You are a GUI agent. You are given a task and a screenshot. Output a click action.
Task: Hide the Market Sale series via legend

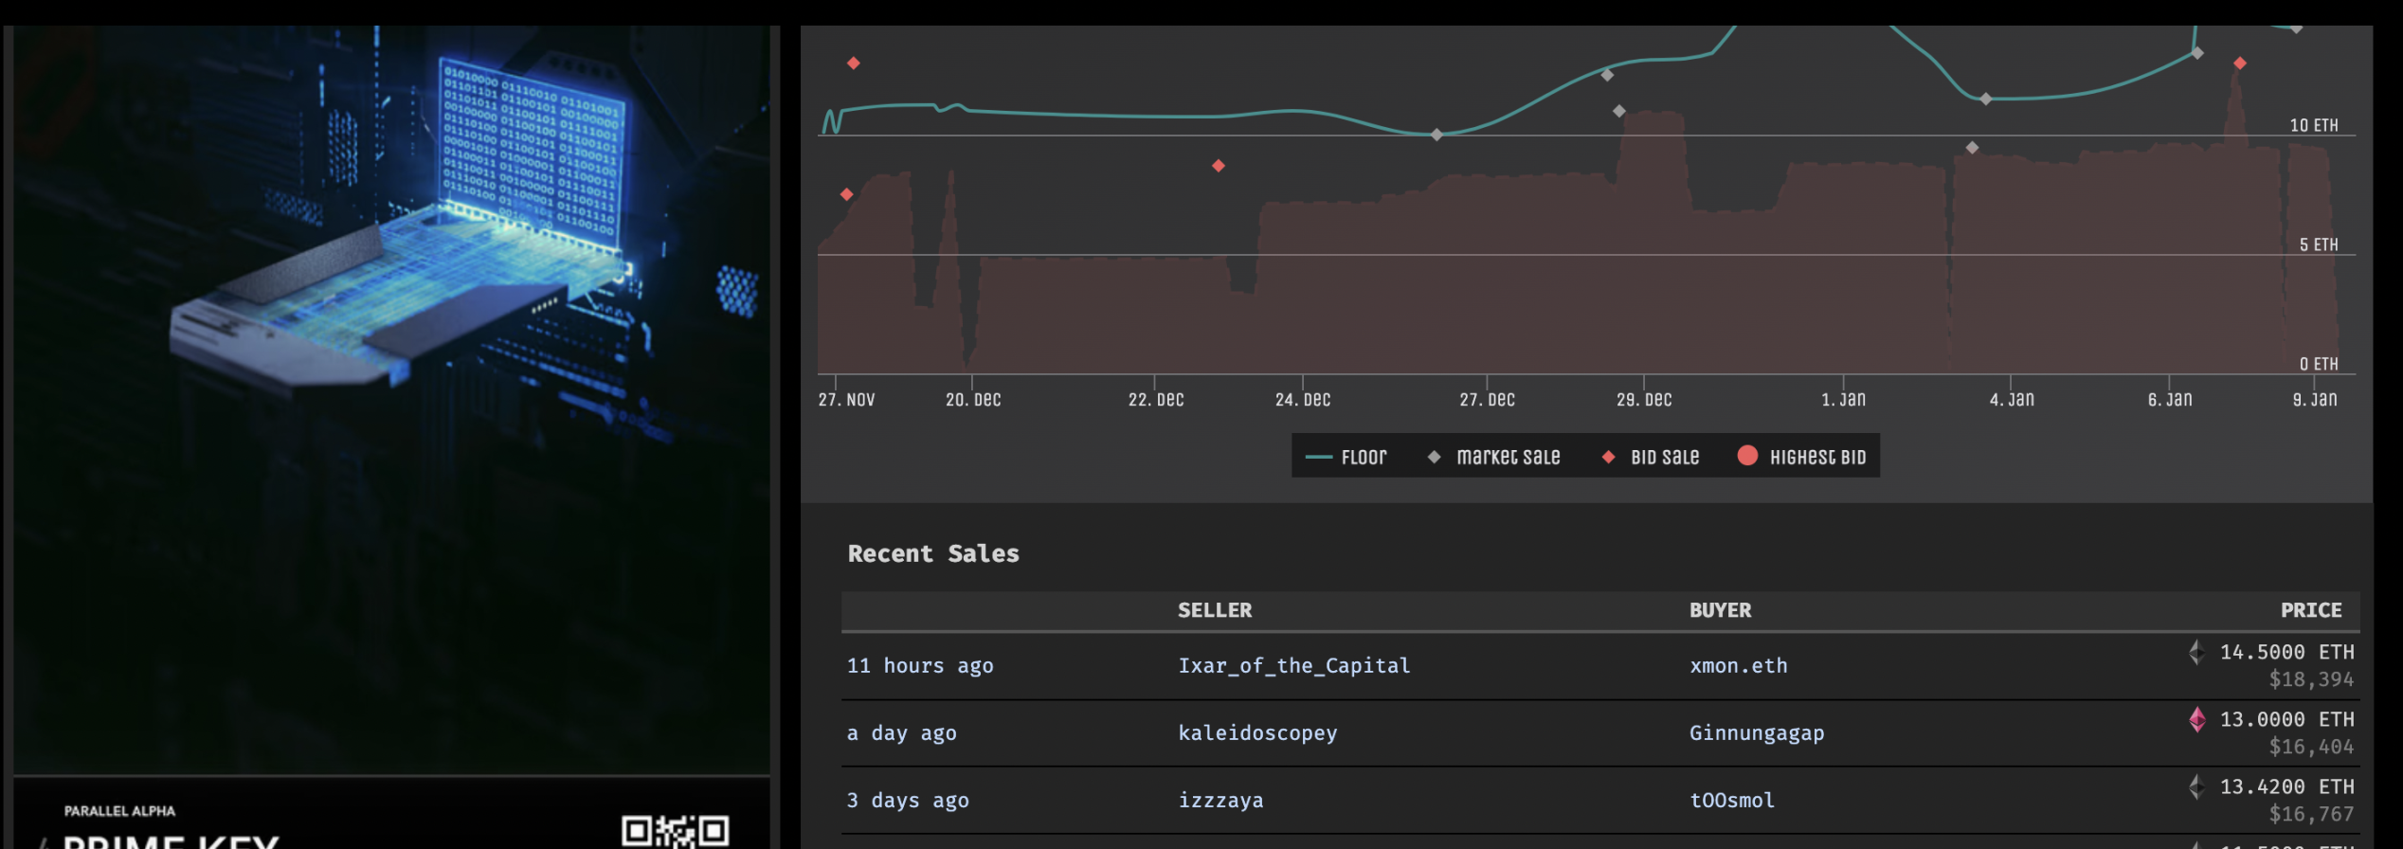1494,458
